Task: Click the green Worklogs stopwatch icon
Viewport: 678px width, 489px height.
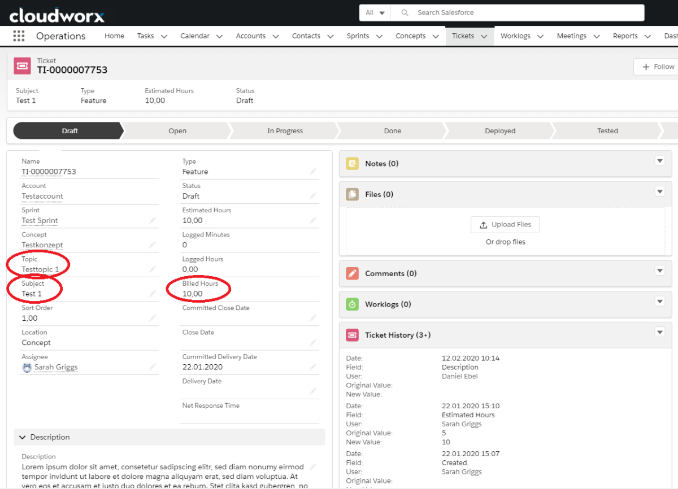Action: (x=352, y=304)
